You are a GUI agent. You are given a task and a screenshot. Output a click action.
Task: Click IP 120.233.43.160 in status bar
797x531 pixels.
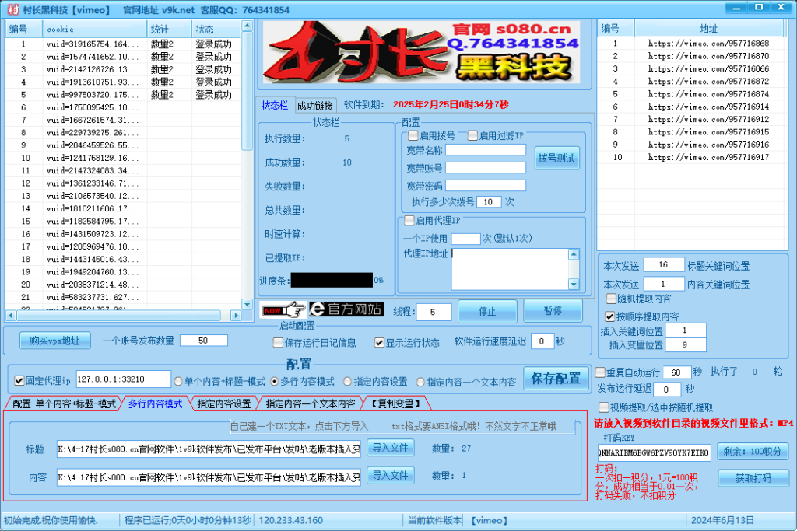point(291,520)
